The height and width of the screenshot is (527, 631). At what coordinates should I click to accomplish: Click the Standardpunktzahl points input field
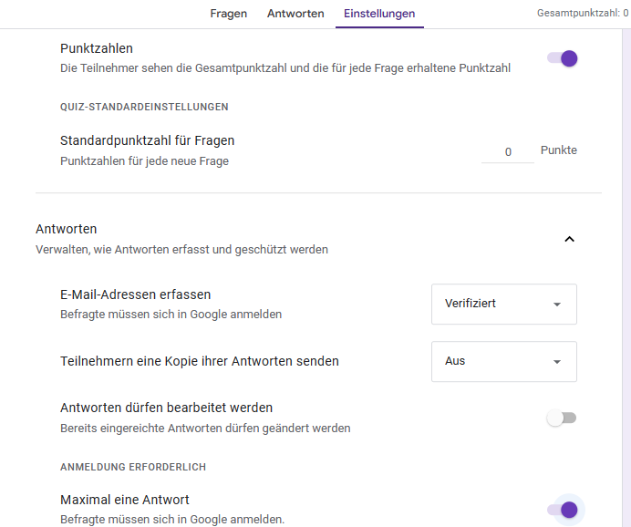508,151
